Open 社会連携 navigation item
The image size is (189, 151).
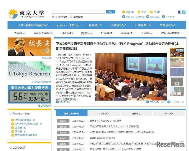click(x=107, y=33)
